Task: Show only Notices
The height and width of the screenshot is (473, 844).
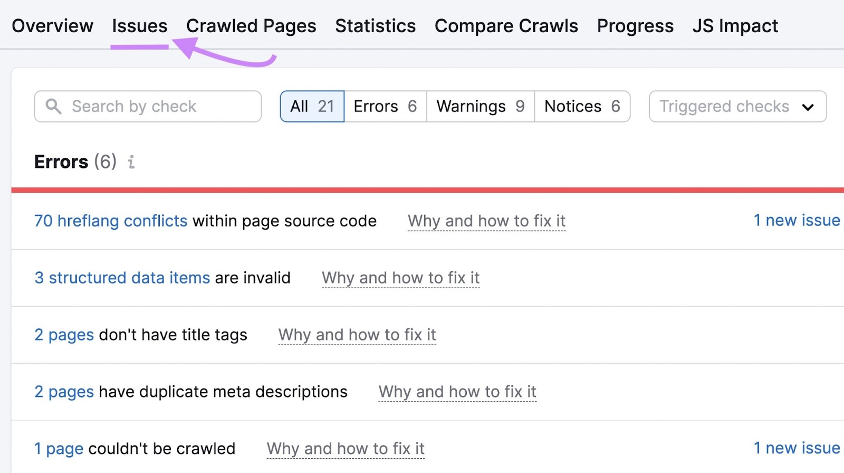Action: point(581,106)
